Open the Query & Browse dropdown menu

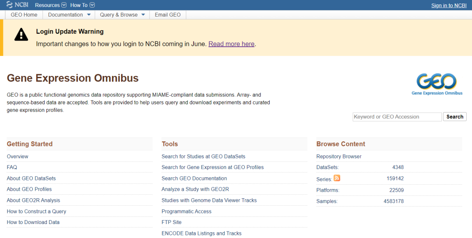click(x=122, y=15)
